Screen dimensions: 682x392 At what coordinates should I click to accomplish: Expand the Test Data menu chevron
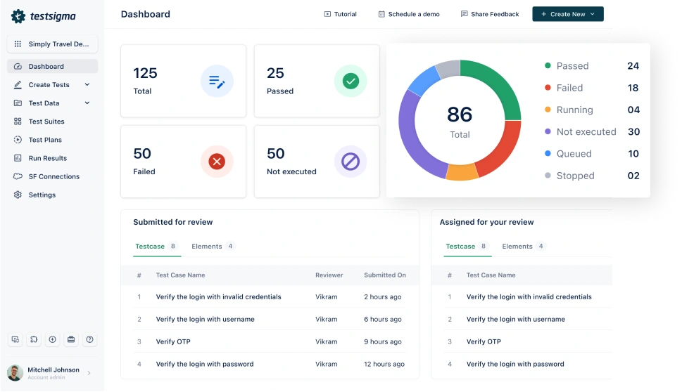pos(87,103)
